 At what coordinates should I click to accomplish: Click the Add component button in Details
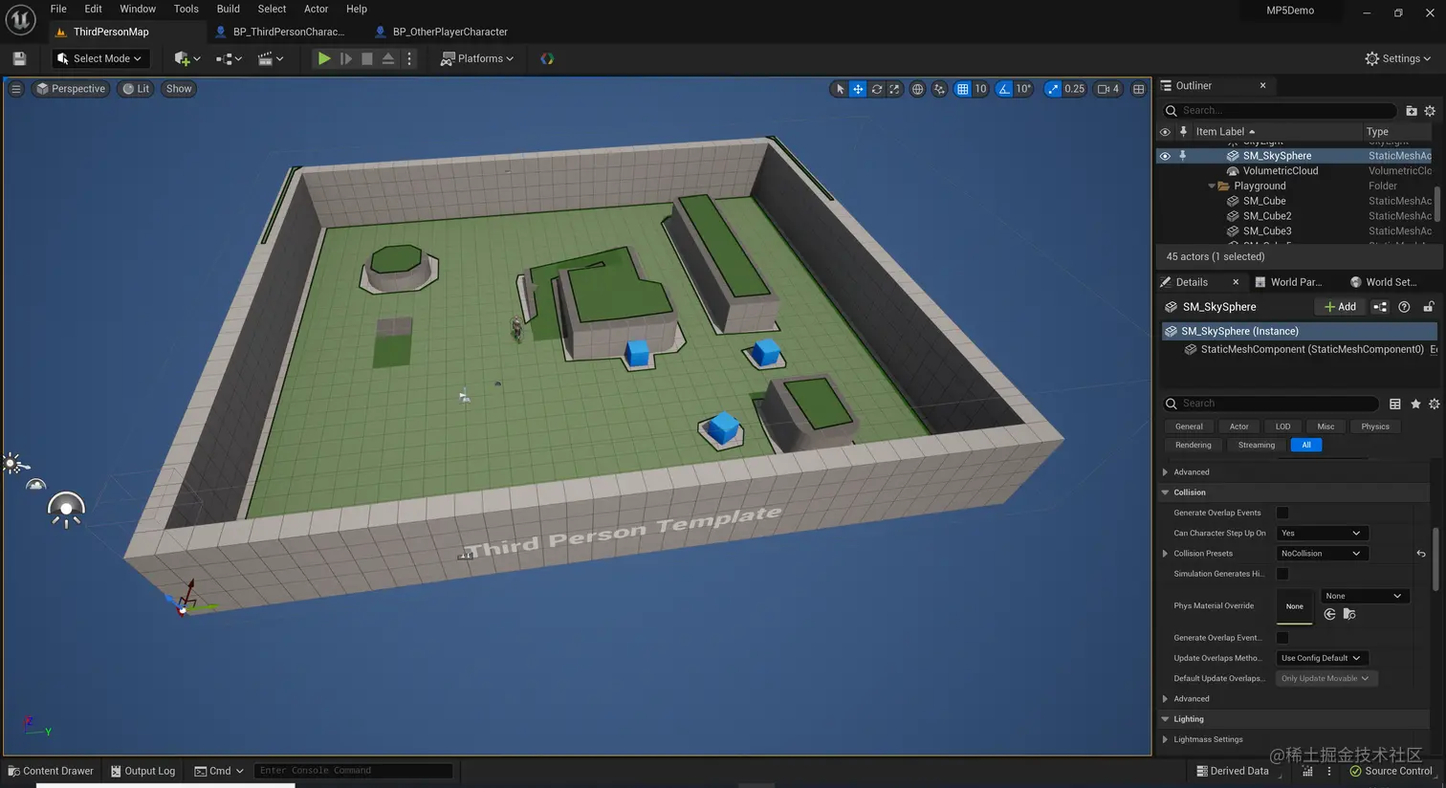[x=1340, y=307]
